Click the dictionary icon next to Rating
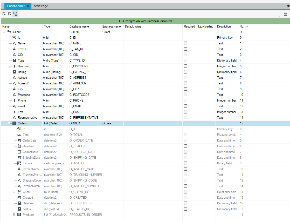 click(14, 72)
